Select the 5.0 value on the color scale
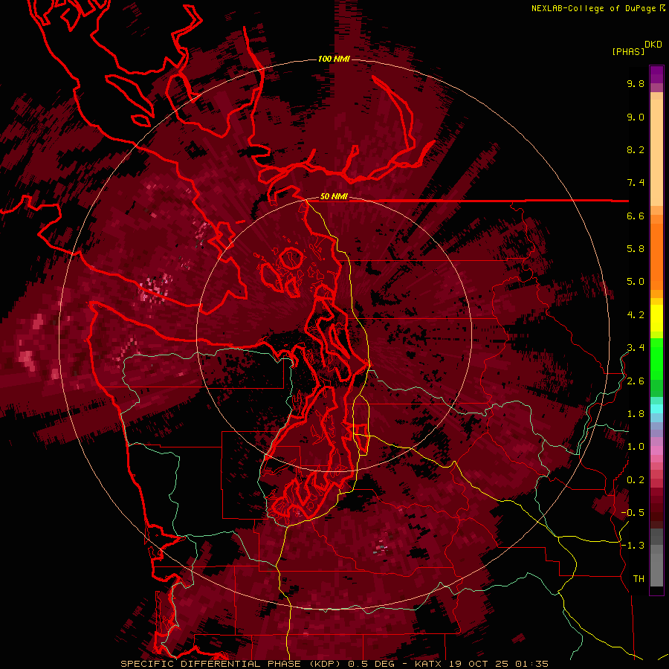The width and height of the screenshot is (669, 669). 636,282
